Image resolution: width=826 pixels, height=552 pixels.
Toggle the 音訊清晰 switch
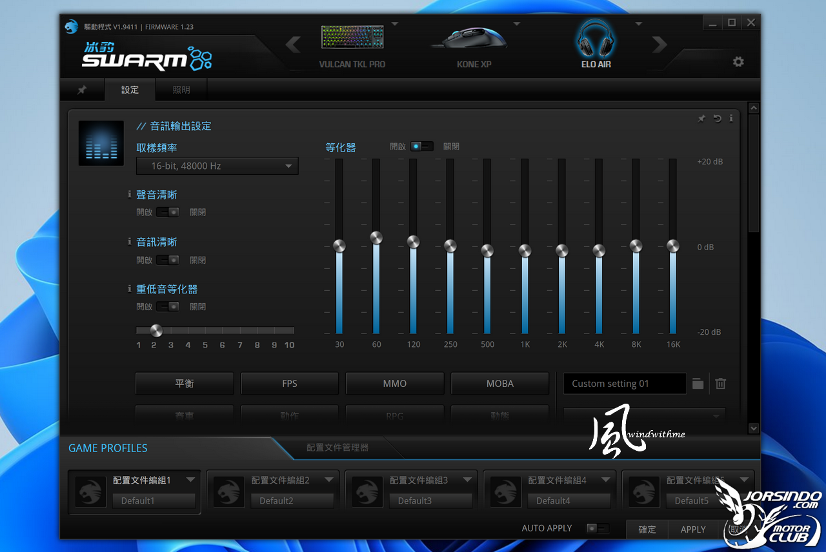(x=168, y=260)
